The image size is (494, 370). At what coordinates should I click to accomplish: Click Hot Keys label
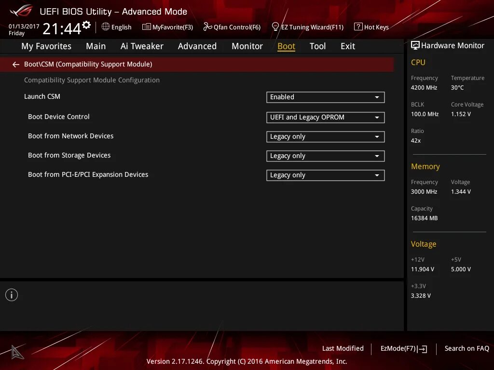coord(376,27)
